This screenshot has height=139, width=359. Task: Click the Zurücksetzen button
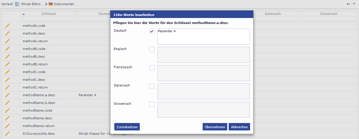tap(127, 127)
